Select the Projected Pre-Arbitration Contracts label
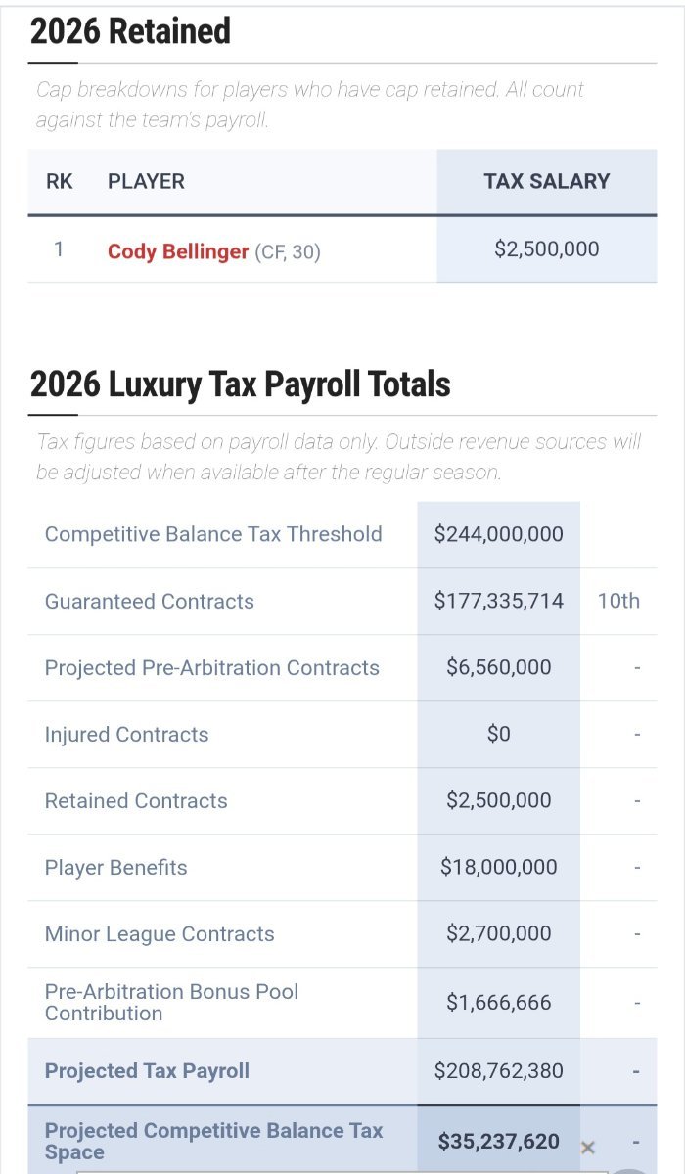 click(212, 668)
